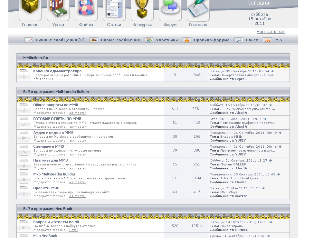This screenshot has width=314, height=238.
Task: Open the Форум menu label
Action: tap(170, 25)
